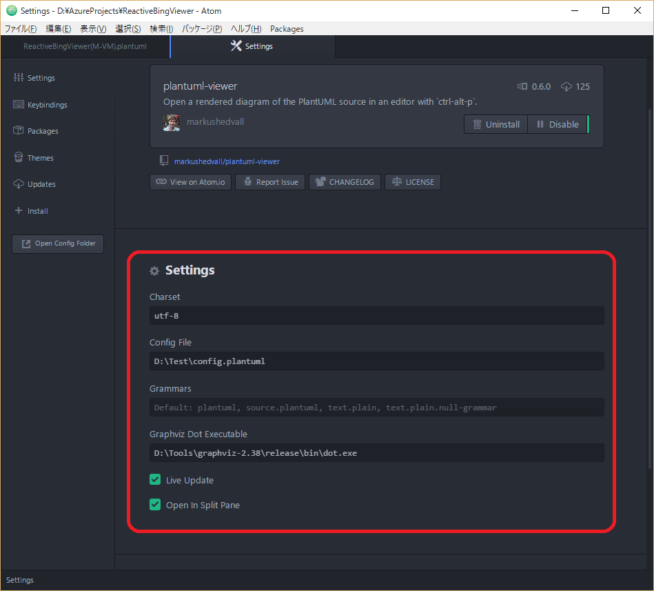
Task: Open the CHANGELOG
Action: tap(345, 182)
